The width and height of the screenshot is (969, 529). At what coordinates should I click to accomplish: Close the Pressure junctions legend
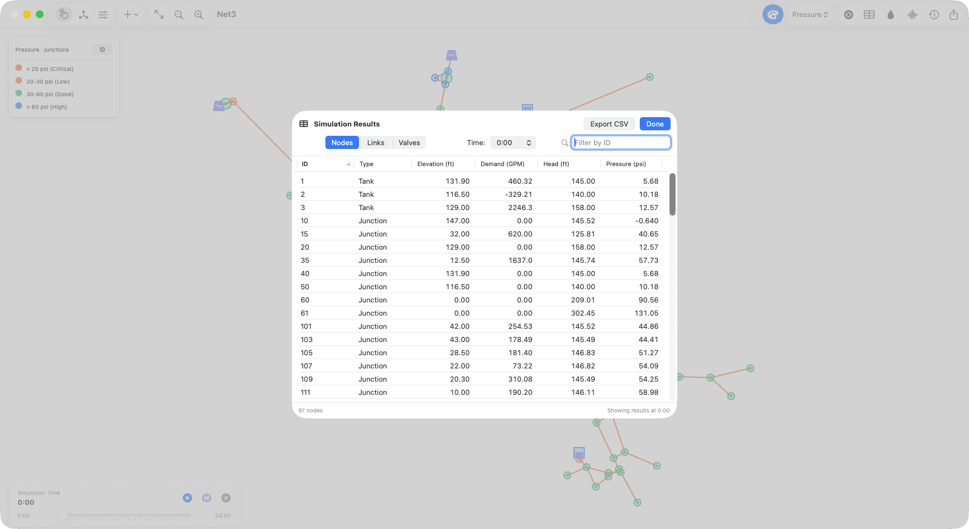coord(102,49)
